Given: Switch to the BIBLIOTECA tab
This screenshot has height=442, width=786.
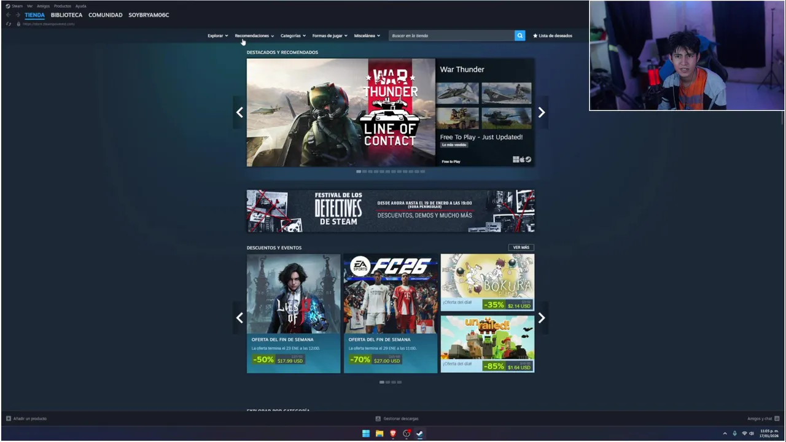Looking at the screenshot, I should [66, 15].
